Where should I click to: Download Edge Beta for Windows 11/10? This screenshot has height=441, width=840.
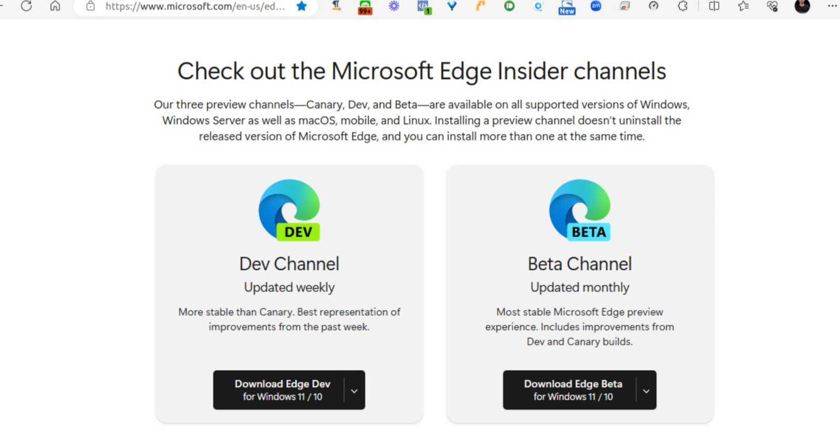[572, 390]
